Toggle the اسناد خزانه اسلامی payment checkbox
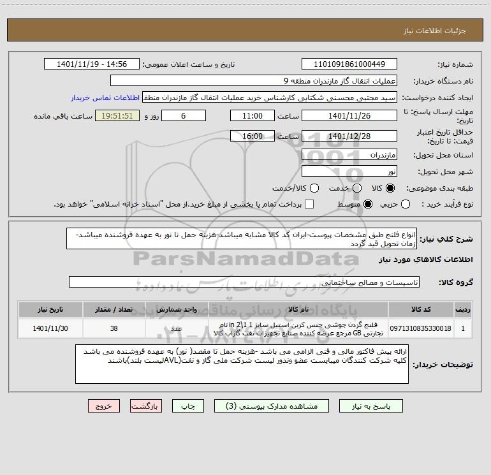The image size is (491, 475). tap(309, 204)
